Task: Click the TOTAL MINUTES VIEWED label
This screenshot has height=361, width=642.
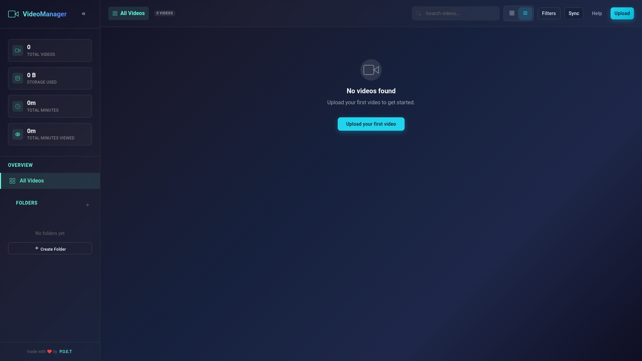Action: pyautogui.click(x=51, y=138)
